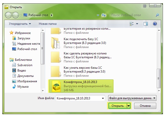Select folder icon for Как узнать версию базы 1С
This screenshot has height=116, width=166.
point(56,72)
